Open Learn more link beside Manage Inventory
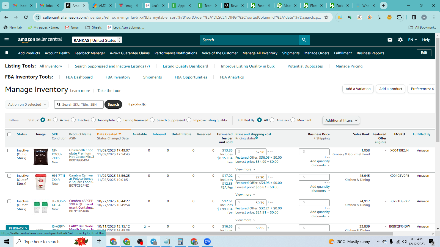 tap(80, 91)
